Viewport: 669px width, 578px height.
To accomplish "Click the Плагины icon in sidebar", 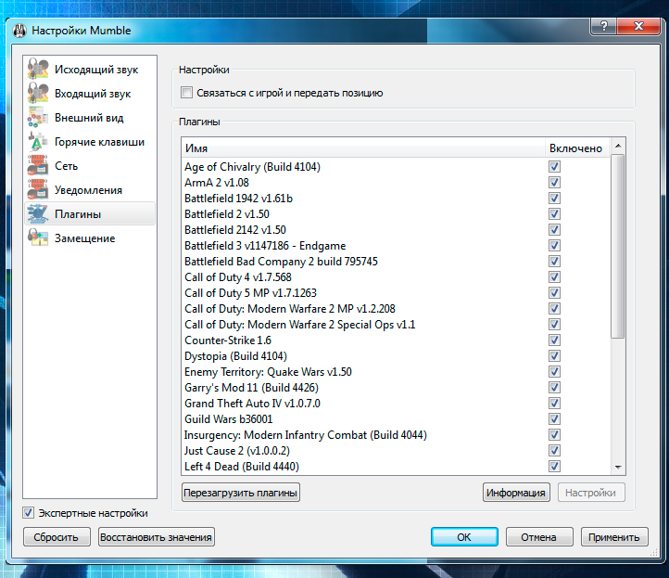I will [x=38, y=213].
